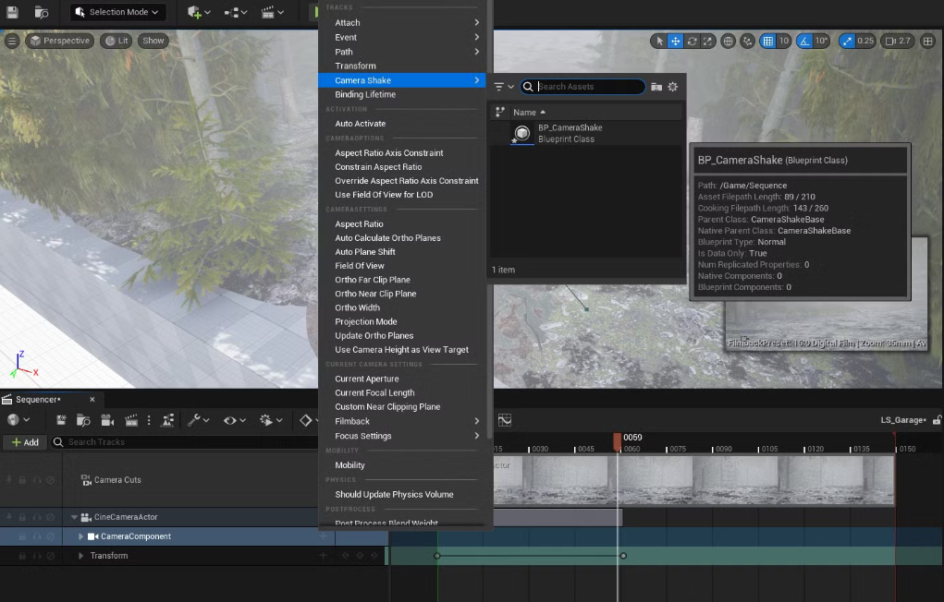Viewport: 944px width, 602px height.
Task: Expand the Transform track
Action: pos(80,556)
